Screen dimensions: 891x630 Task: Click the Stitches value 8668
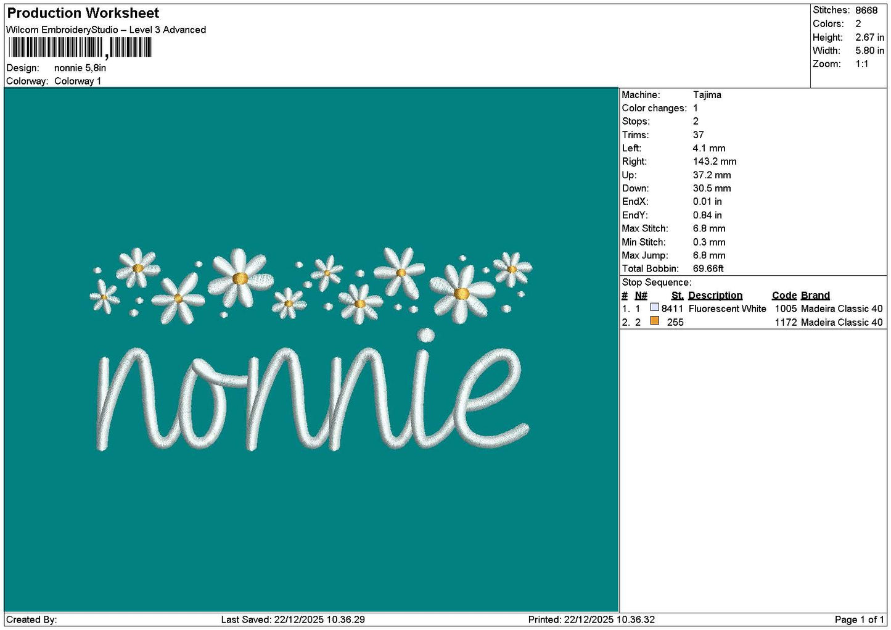tap(866, 10)
